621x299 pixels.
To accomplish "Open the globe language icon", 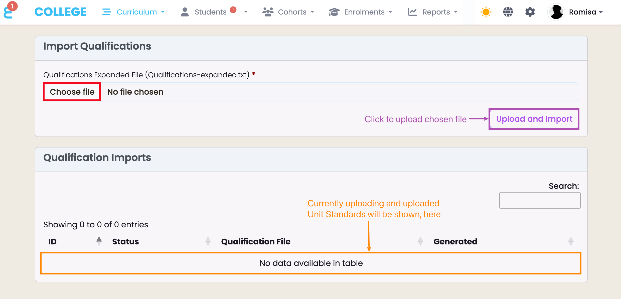I will (x=508, y=12).
